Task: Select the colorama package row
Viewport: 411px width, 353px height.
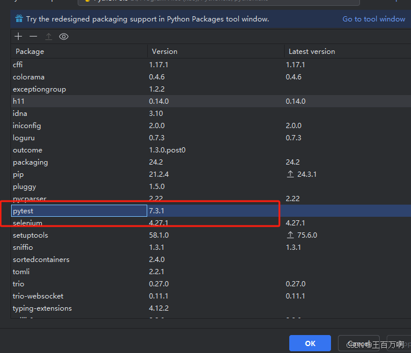Action: (x=211, y=77)
